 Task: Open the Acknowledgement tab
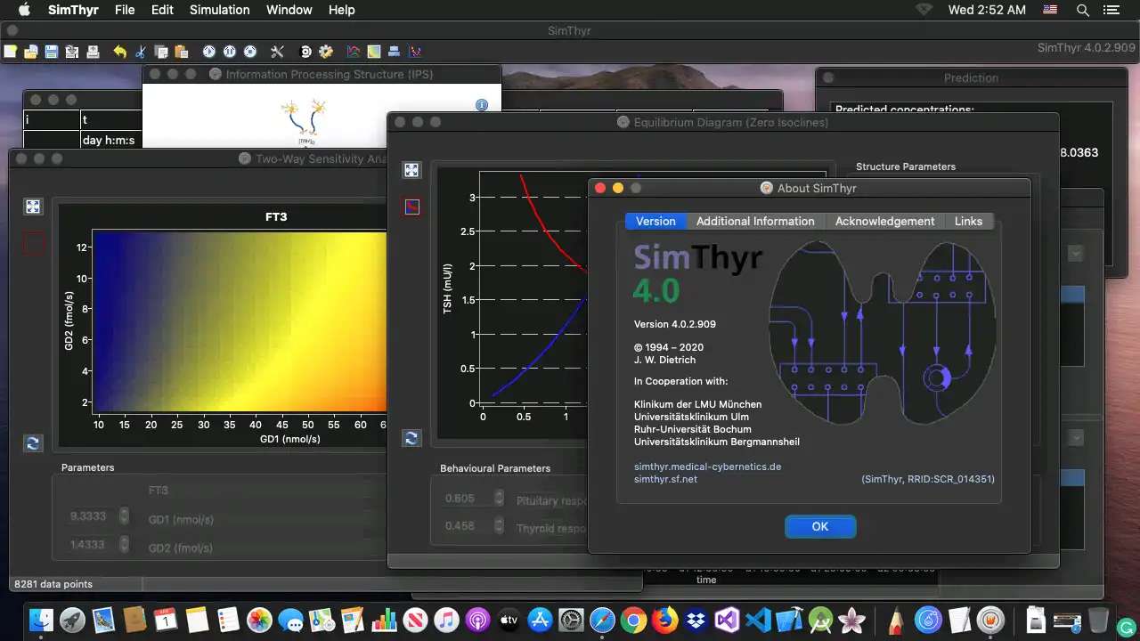tap(884, 221)
